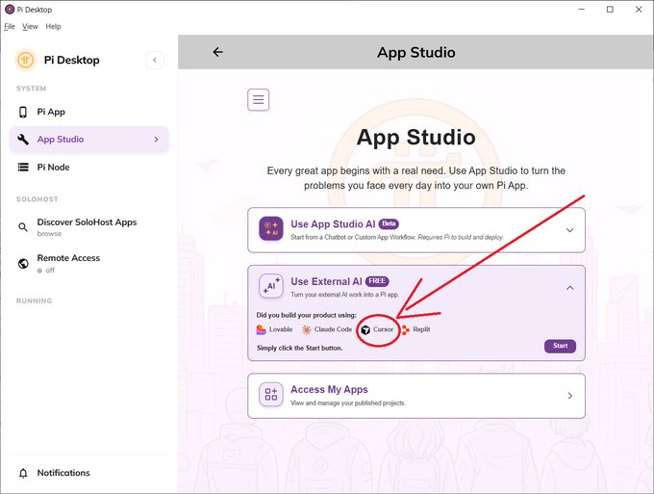Click the Pi Desktop title bar app icon
Viewport: 654px width, 494px height.
pos(10,10)
